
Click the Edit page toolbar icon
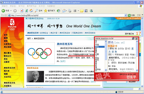pyautogui.click(x=75, y=11)
